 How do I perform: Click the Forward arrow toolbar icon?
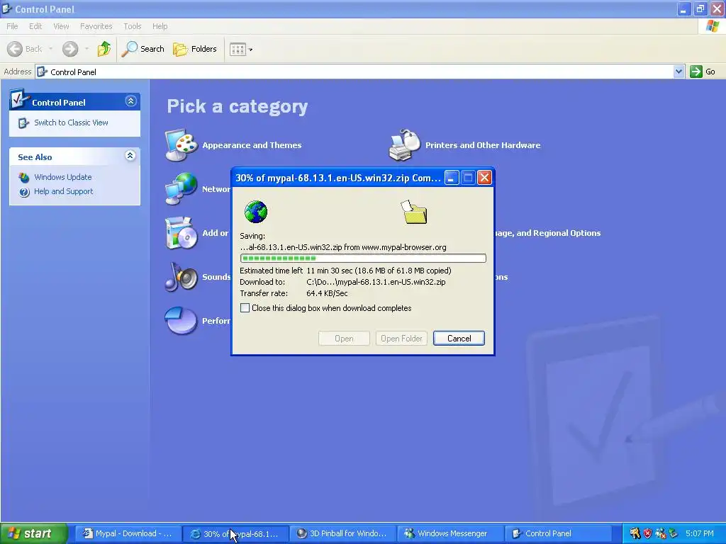click(70, 49)
